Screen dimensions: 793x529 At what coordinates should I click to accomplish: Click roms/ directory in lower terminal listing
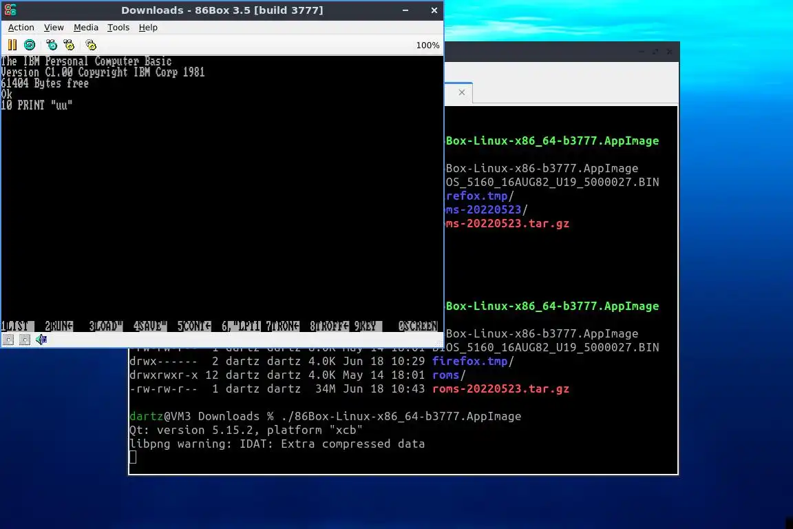[x=449, y=375]
